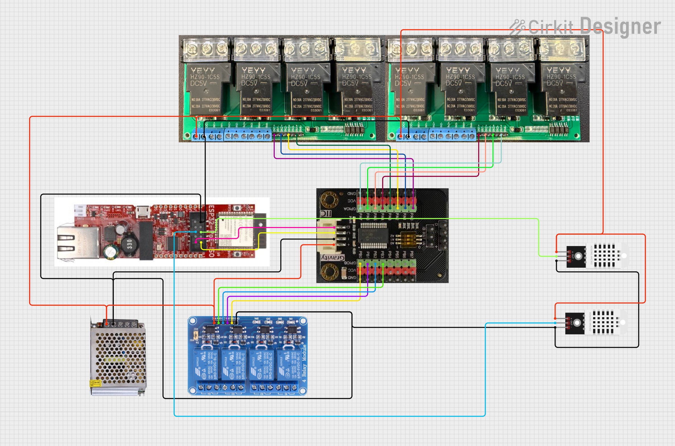Click the red wire endpoint at + pin

[334, 245]
